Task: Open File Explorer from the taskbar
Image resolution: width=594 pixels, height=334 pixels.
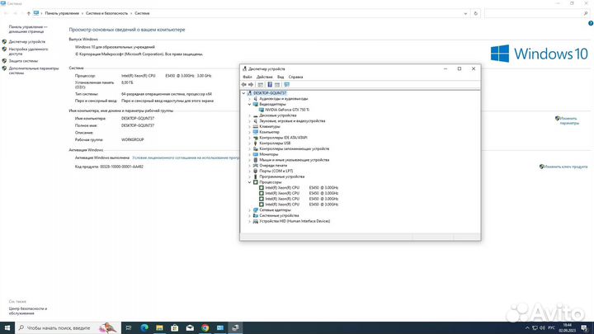Action: coord(159,328)
